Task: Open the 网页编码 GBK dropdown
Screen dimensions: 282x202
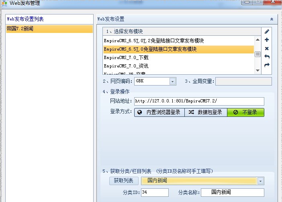Action: pos(172,82)
